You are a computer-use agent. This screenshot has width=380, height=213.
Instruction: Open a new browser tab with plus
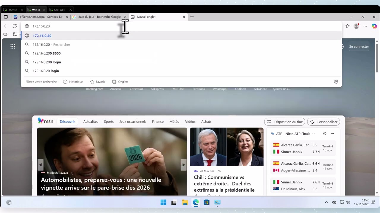(x=192, y=17)
